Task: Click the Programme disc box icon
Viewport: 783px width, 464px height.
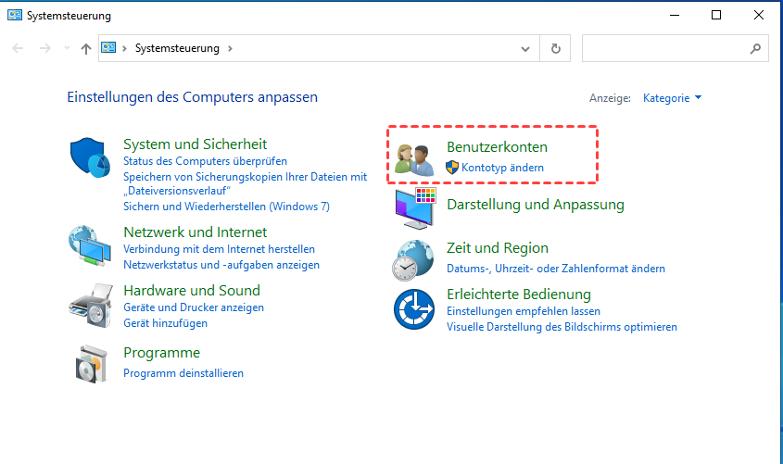Action: tap(91, 362)
